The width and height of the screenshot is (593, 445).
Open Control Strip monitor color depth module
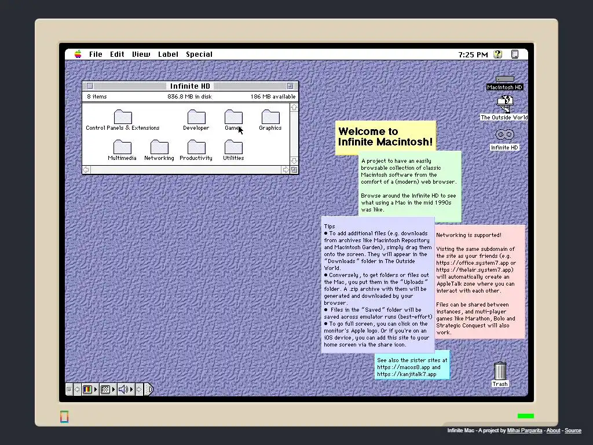tap(90, 389)
